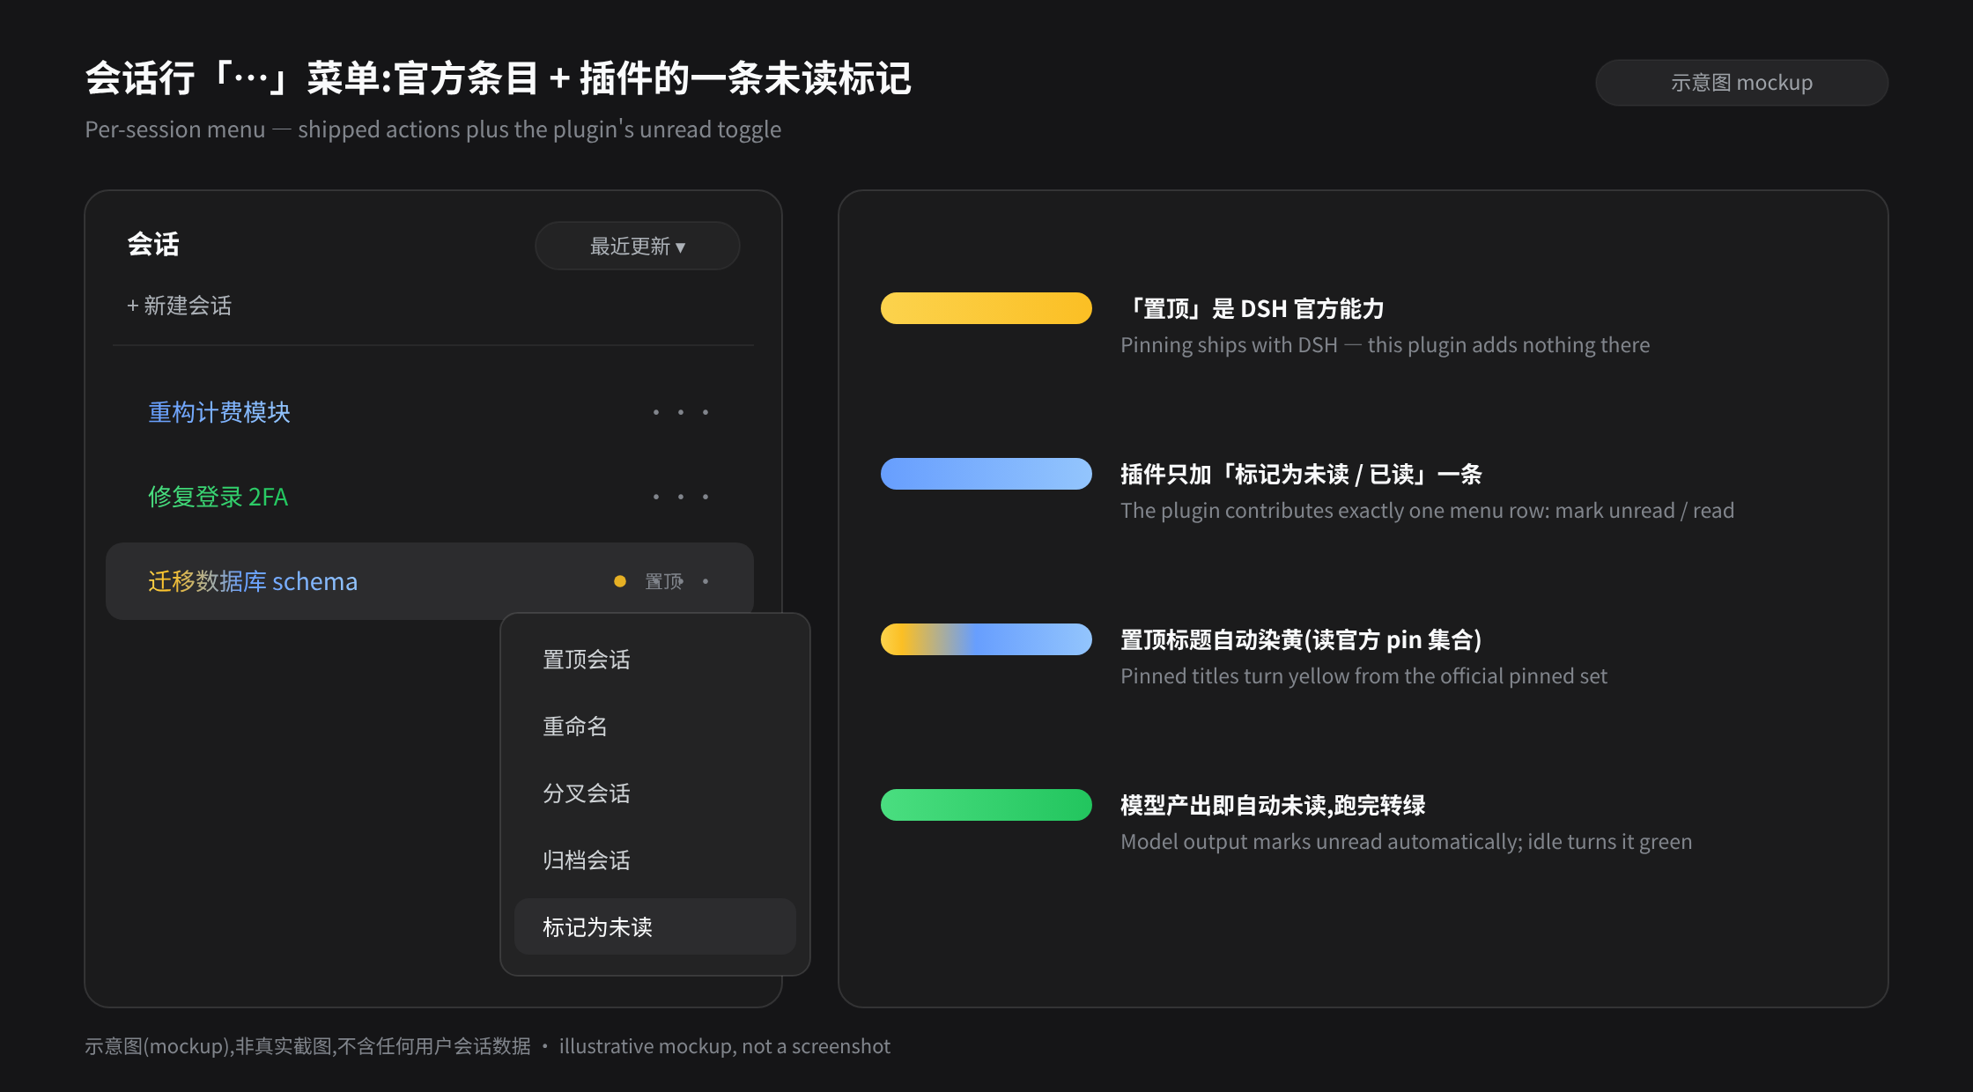Choose 重命名 from the context menu
The height and width of the screenshot is (1092, 1973).
[655, 726]
